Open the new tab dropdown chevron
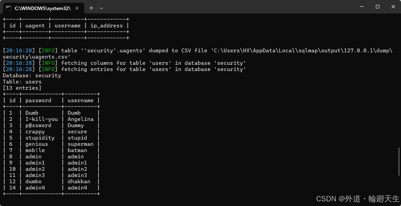401x206 pixels. 101,8
